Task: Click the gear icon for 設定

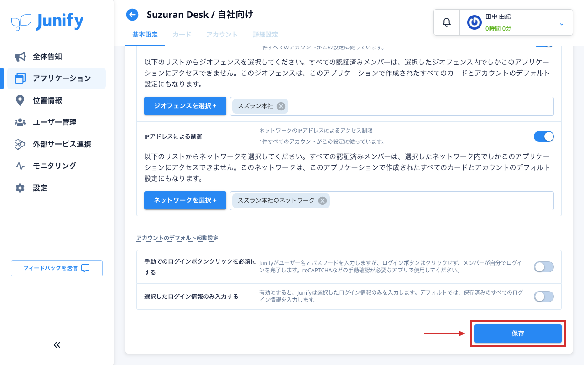Action: 20,188
